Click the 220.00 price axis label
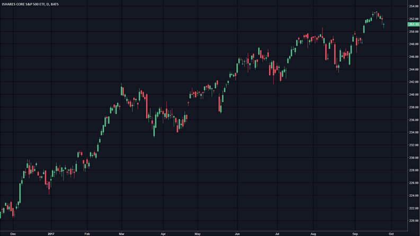This screenshot has width=420, height=236. pyautogui.click(x=414, y=221)
